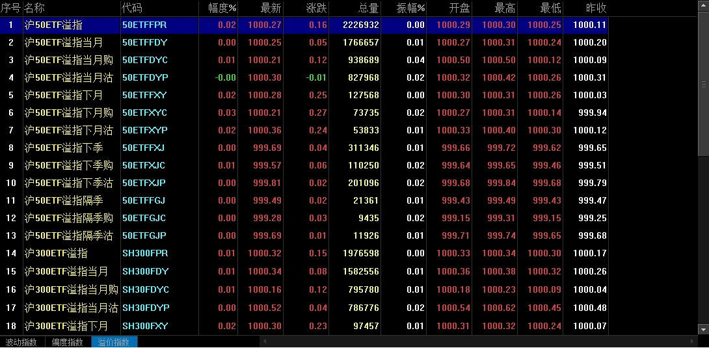Select the 溢价指数 tab

(x=114, y=342)
